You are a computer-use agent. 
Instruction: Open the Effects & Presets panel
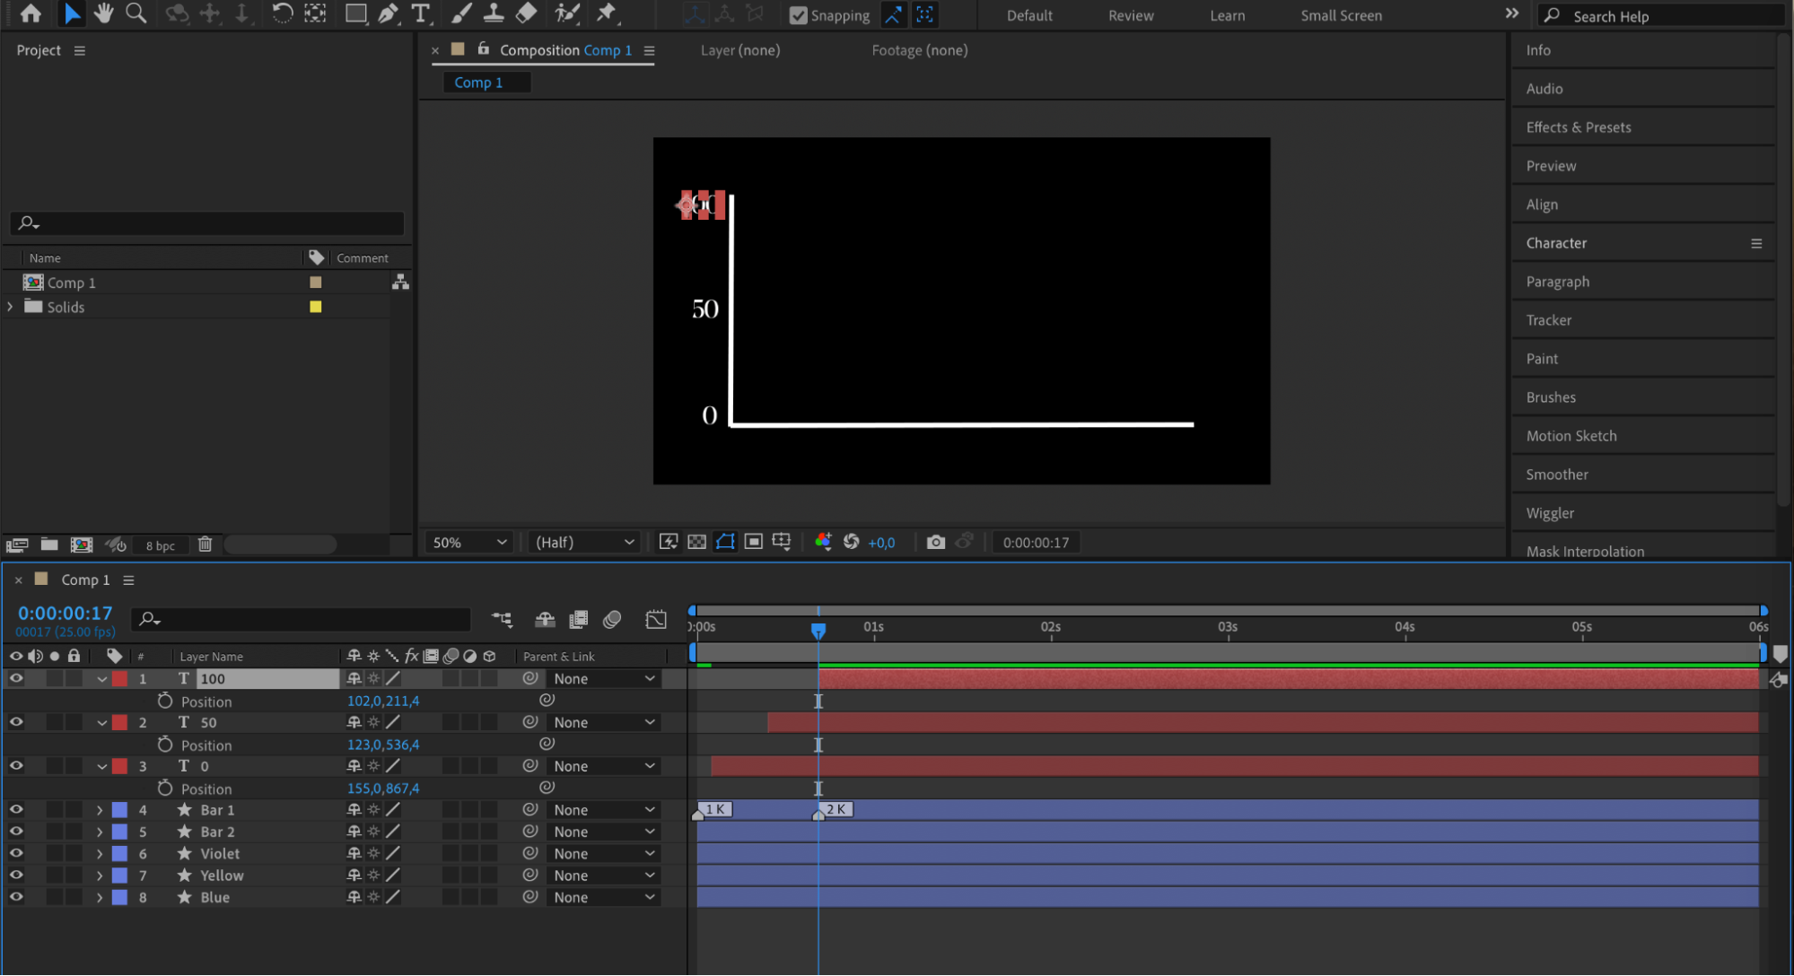point(1578,127)
